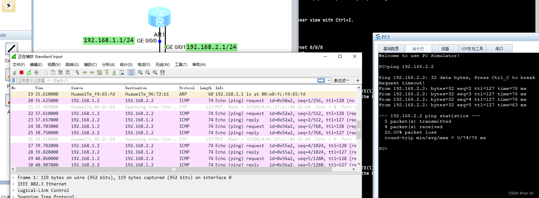This screenshot has width=539, height=198.
Task: Click the lightning bolt device icon
Action: [9, 5]
